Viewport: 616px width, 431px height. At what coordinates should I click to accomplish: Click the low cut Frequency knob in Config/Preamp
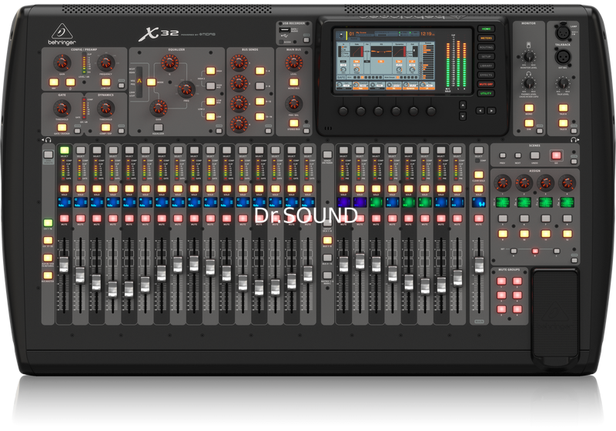[x=105, y=62]
